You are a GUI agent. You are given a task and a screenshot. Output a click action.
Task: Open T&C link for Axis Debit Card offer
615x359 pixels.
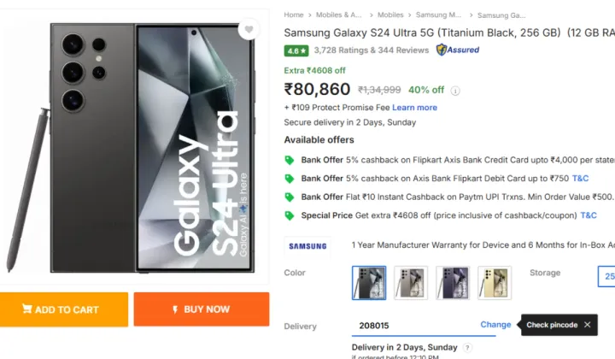(x=580, y=179)
